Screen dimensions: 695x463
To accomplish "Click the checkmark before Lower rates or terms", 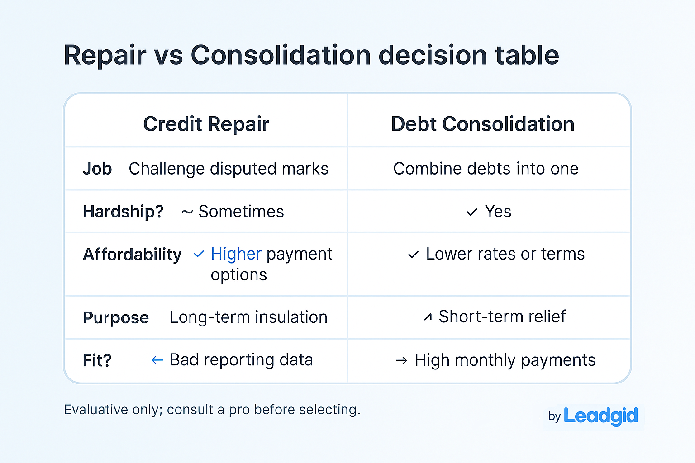I will click(x=413, y=255).
